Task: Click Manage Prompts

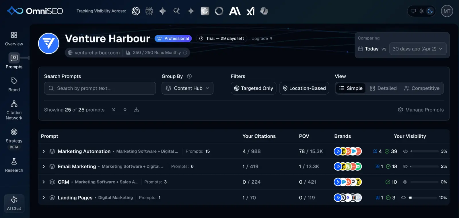Action: tap(421, 110)
